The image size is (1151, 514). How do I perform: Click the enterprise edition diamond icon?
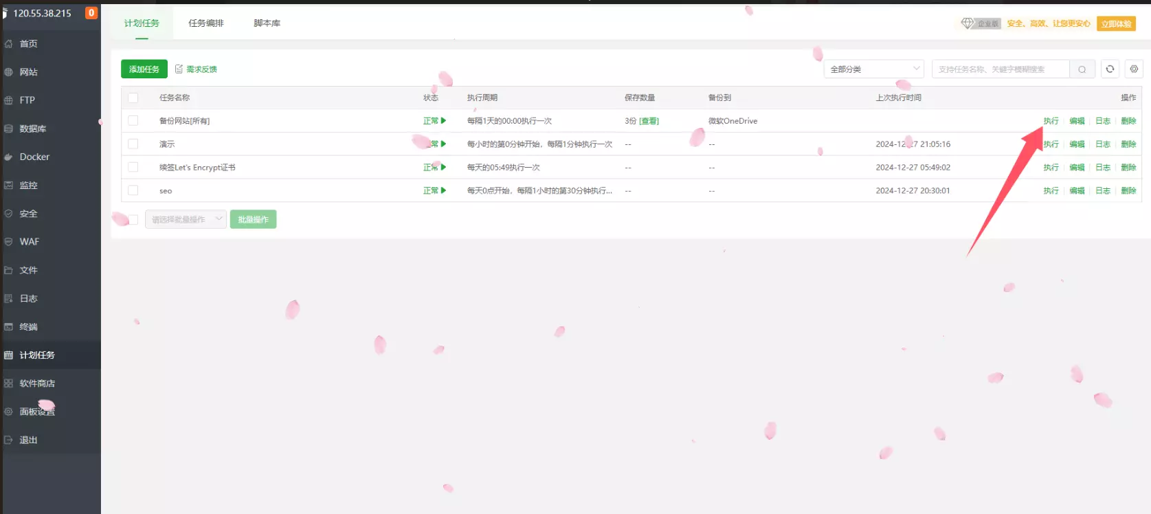(968, 23)
